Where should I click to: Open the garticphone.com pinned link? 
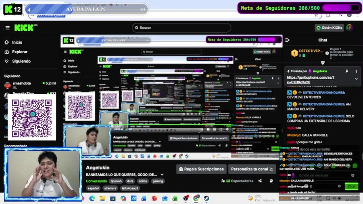[310, 80]
